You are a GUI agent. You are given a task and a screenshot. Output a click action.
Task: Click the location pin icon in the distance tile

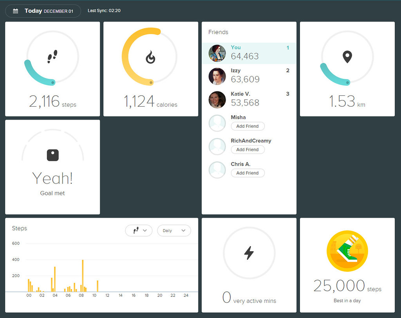coord(347,57)
